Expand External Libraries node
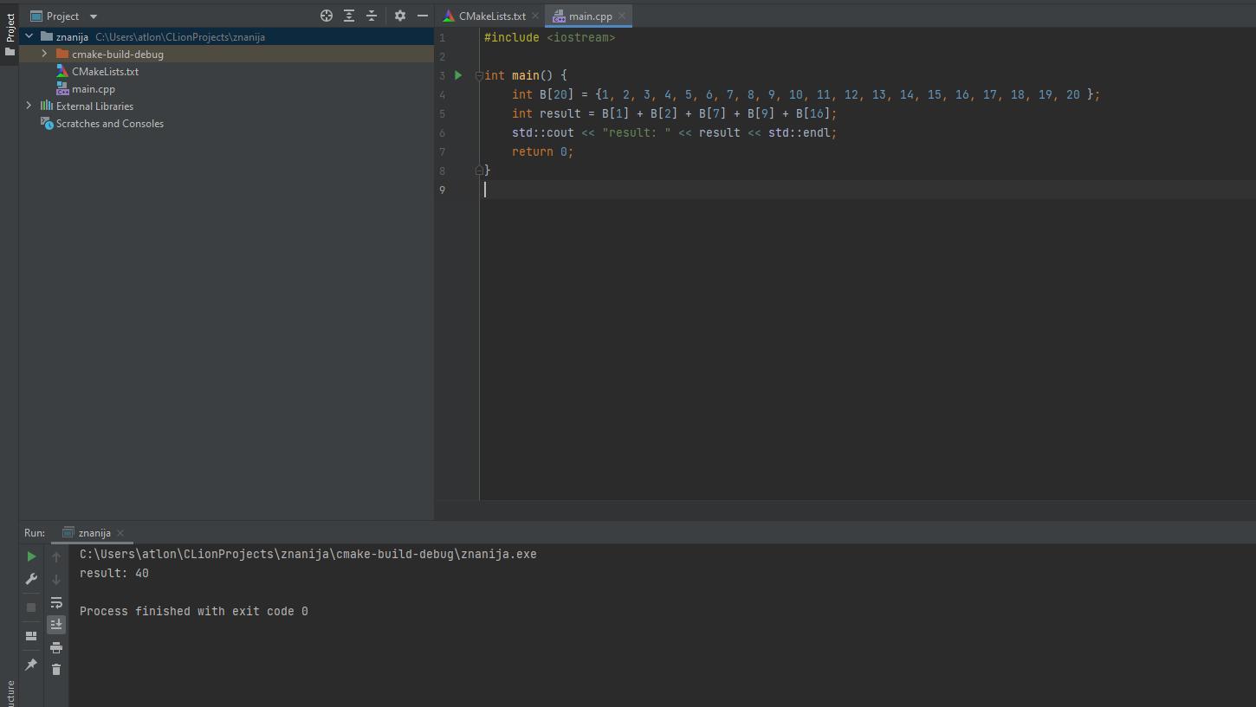Image resolution: width=1256 pixels, height=707 pixels. point(29,106)
